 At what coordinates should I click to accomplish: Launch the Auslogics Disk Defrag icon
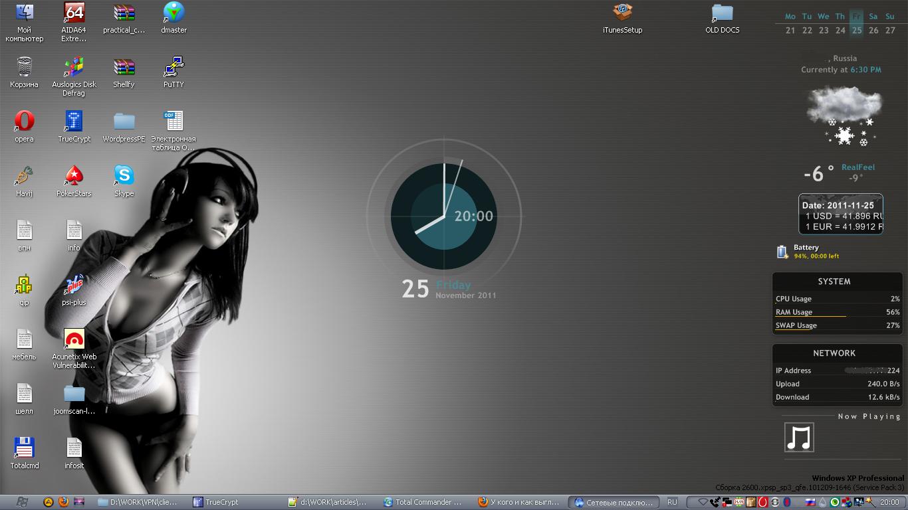pyautogui.click(x=74, y=68)
